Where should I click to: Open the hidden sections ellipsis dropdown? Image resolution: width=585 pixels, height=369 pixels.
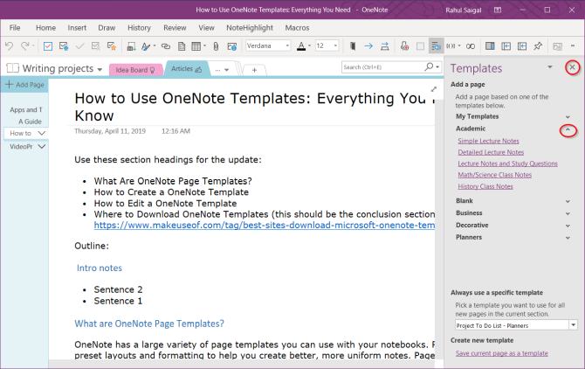point(222,70)
